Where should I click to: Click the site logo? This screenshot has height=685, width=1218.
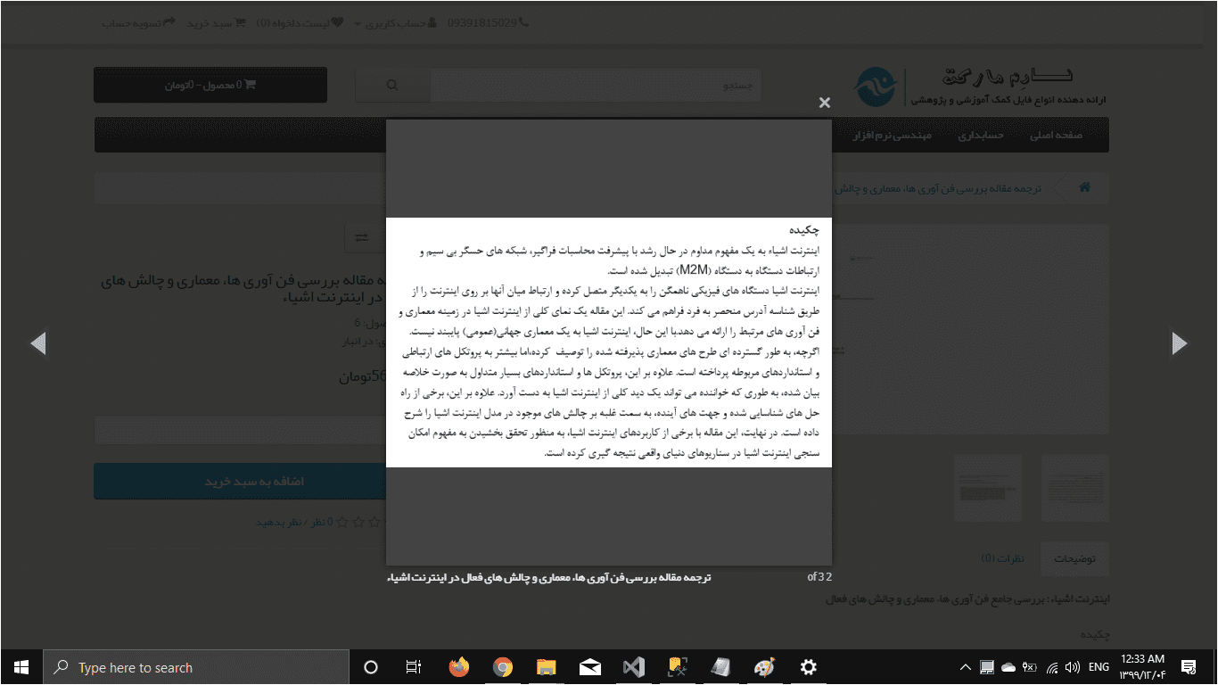(979, 86)
